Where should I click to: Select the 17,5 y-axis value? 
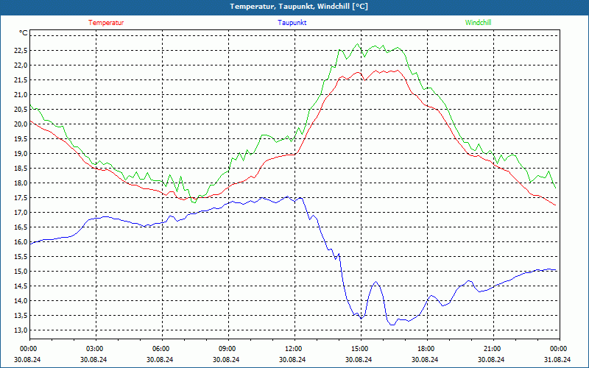pos(21,198)
